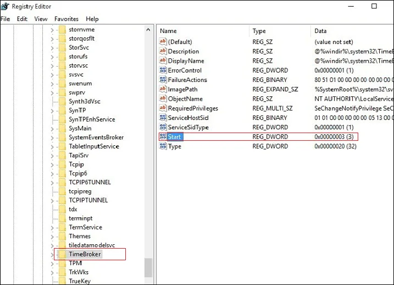The image size is (394, 285).
Task: Click the stornvme folder icon
Action: [x=62, y=30]
